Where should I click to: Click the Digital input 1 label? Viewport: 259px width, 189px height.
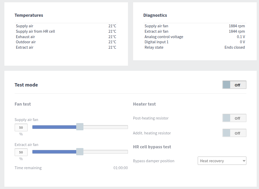157,42
